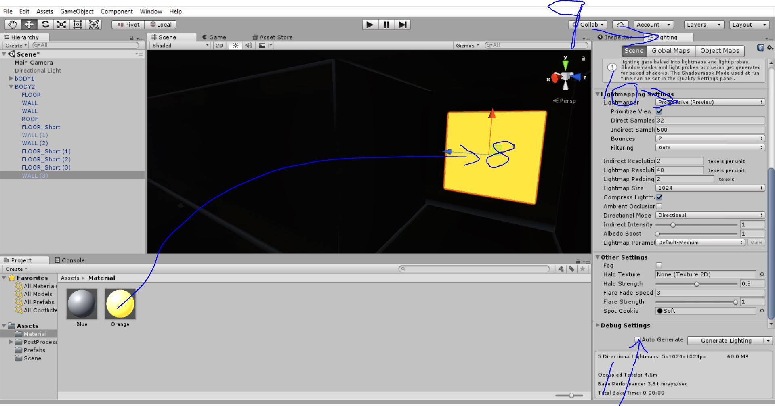Open the Layers dropdown button
Screen dimensions: 775x406
point(704,25)
